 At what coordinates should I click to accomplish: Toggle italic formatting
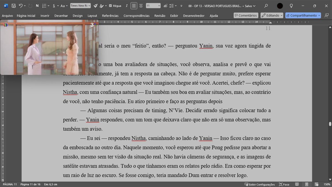point(127,6)
